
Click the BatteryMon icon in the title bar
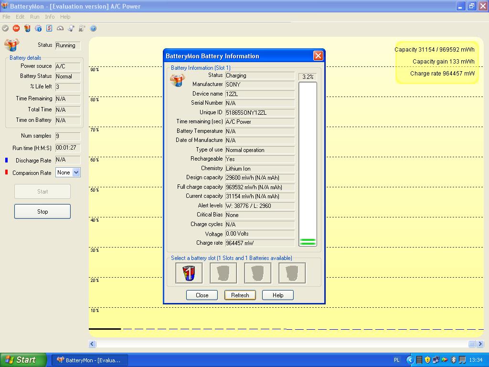[4, 6]
